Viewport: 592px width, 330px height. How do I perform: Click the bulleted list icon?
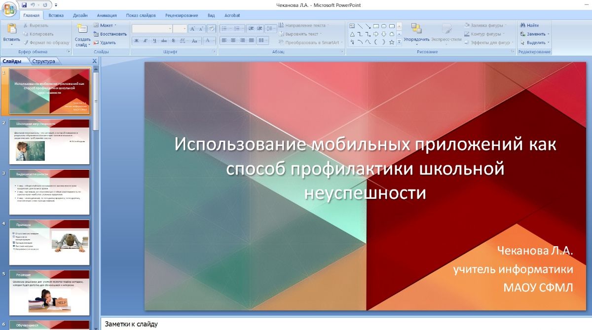[x=225, y=29]
